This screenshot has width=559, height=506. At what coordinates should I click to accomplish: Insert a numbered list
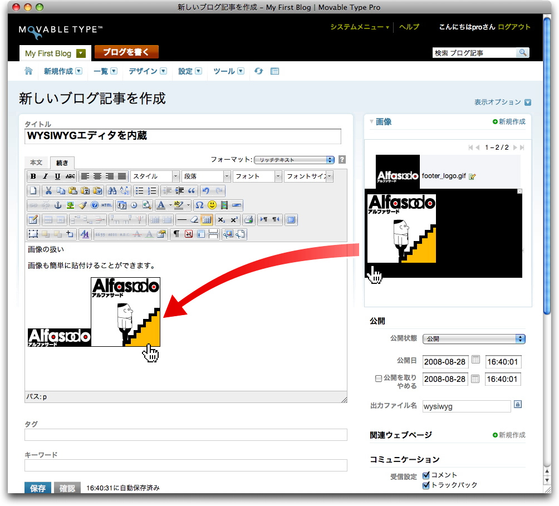(x=152, y=190)
